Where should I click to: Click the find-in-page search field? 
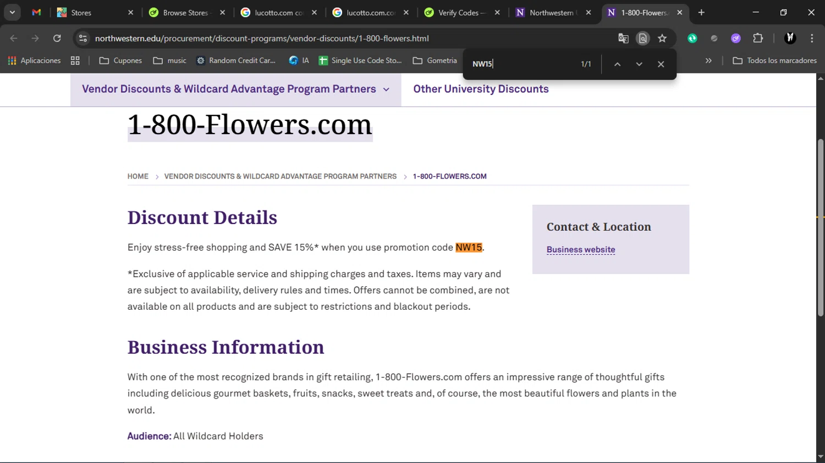[x=521, y=64]
